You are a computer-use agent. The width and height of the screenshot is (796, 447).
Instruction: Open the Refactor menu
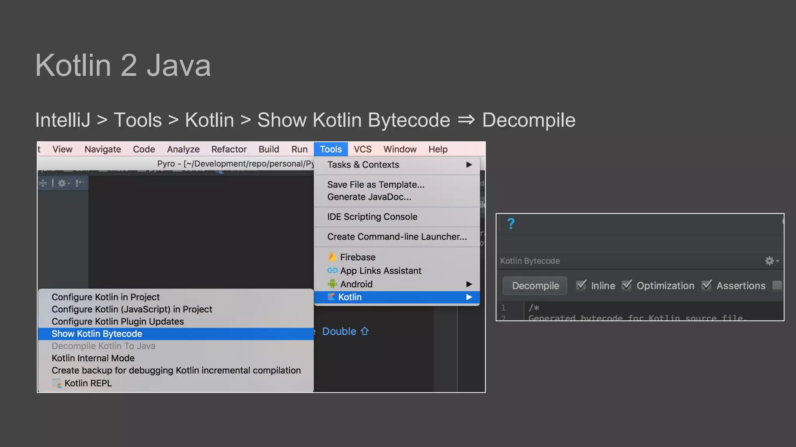tap(229, 149)
